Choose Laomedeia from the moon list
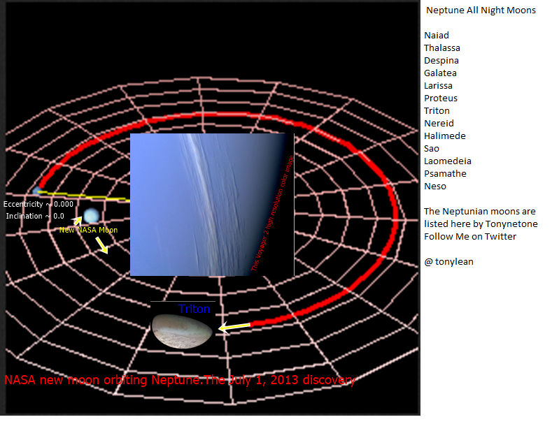559x431 pixels. click(x=448, y=161)
